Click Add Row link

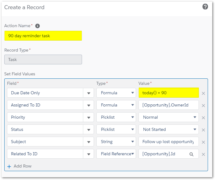pyautogui.click(x=20, y=166)
